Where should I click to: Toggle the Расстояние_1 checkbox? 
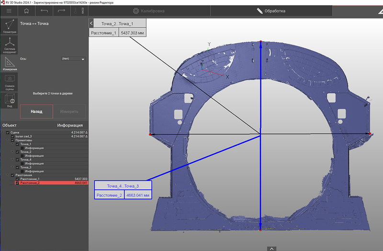click(x=18, y=179)
